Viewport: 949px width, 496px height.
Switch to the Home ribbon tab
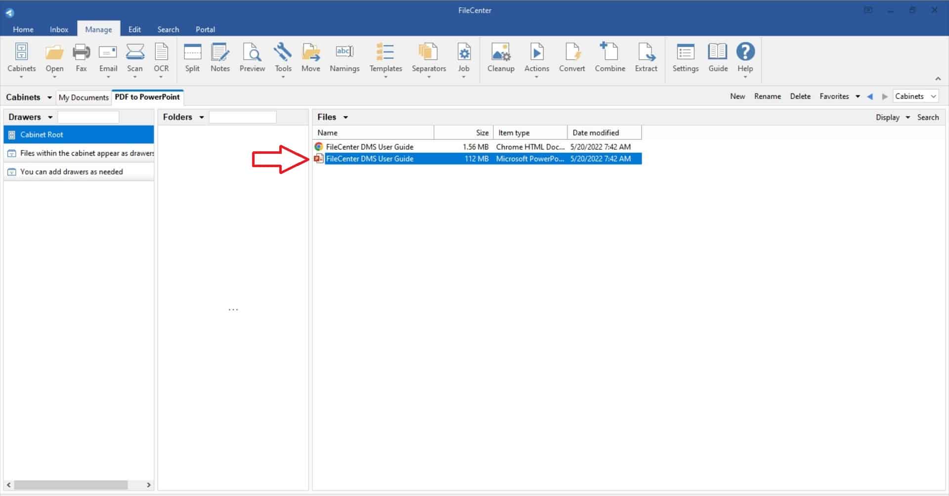tap(23, 29)
